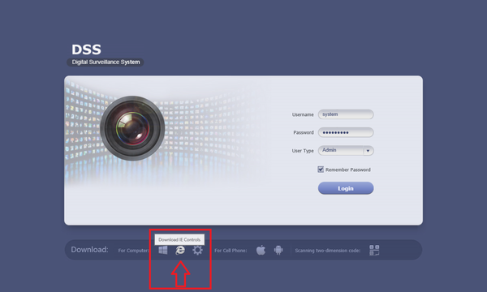Download the Windows client via Windows logo icon
Image resolution: width=487 pixels, height=292 pixels.
click(x=163, y=250)
